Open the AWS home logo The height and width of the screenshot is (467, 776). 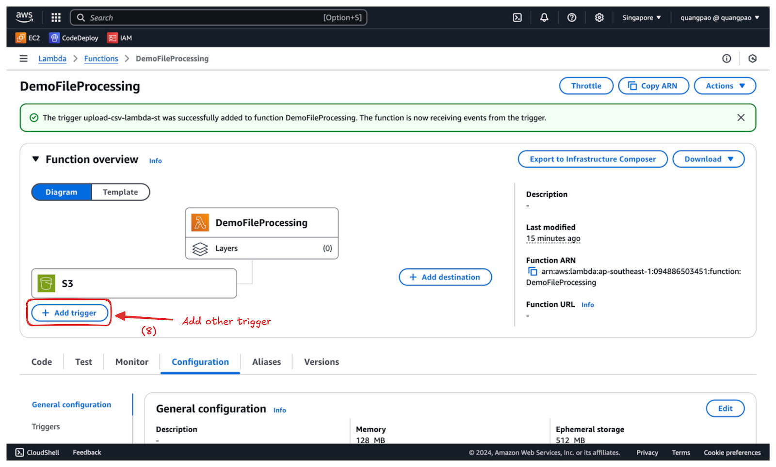point(24,17)
